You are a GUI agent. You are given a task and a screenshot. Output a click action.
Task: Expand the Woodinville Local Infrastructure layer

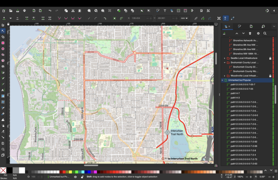pos(225,76)
